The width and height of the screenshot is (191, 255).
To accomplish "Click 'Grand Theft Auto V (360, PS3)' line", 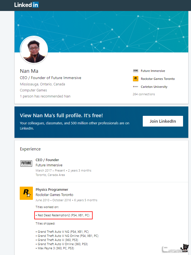I will (x=57, y=240).
